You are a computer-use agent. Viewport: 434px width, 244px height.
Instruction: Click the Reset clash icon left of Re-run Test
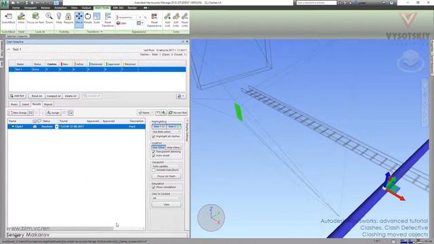(x=158, y=113)
